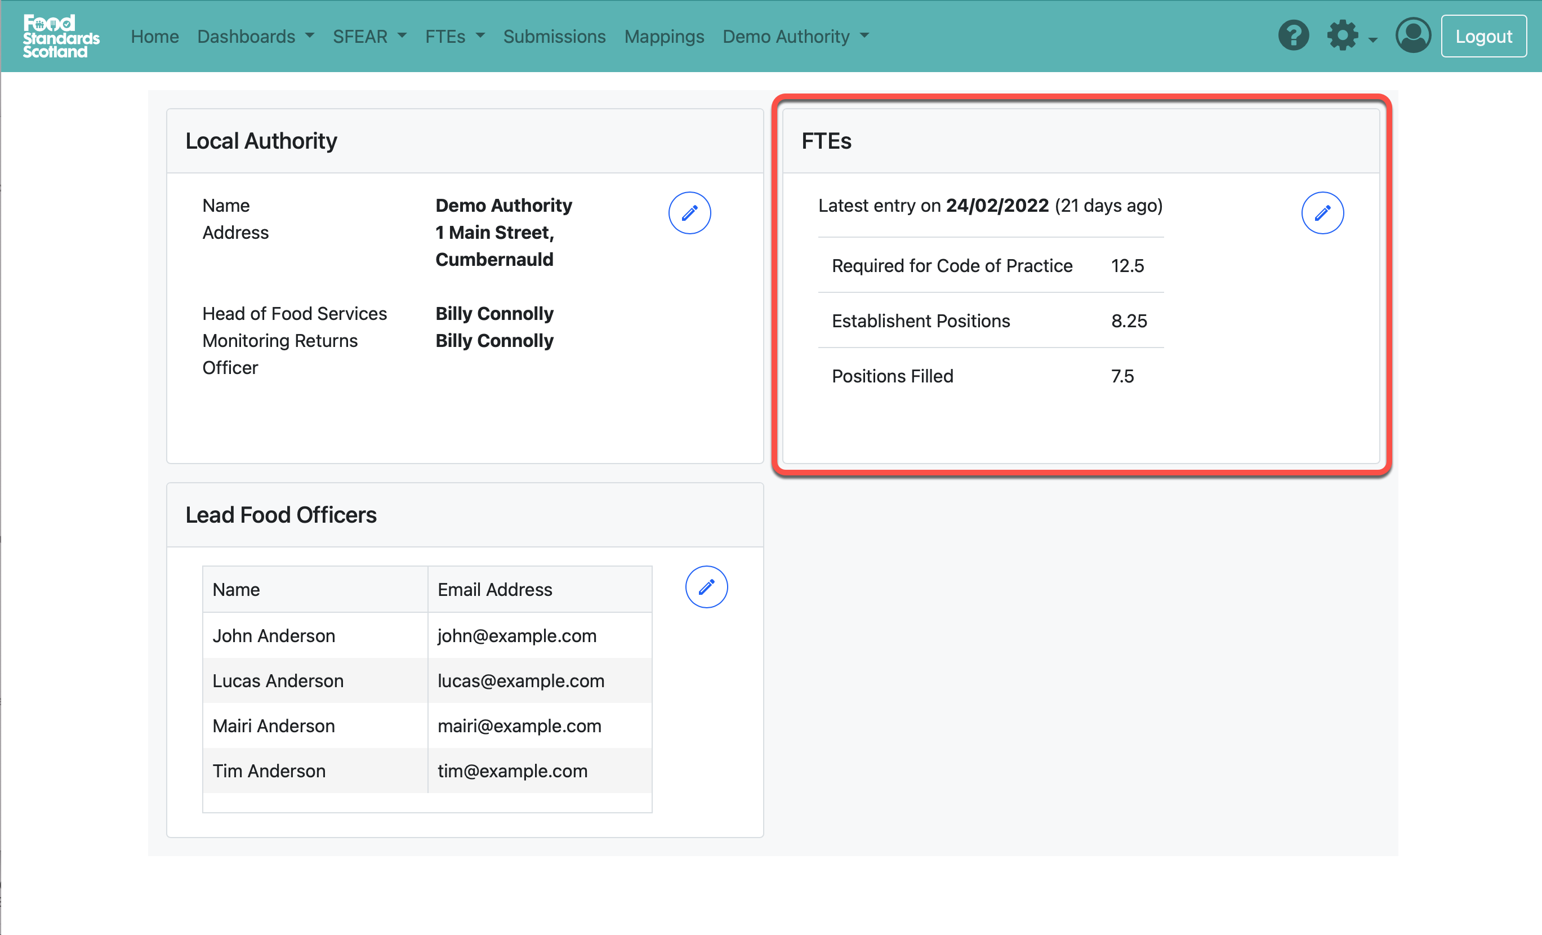1542x935 pixels.
Task: Click the Local Authority card heading
Action: (261, 141)
